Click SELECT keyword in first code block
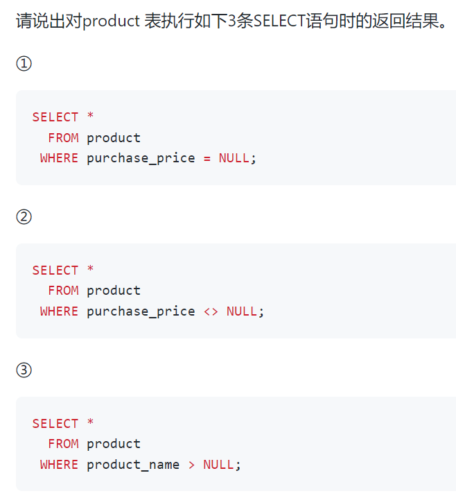 click(55, 117)
